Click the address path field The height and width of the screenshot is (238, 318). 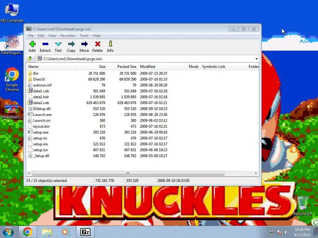tap(145, 59)
